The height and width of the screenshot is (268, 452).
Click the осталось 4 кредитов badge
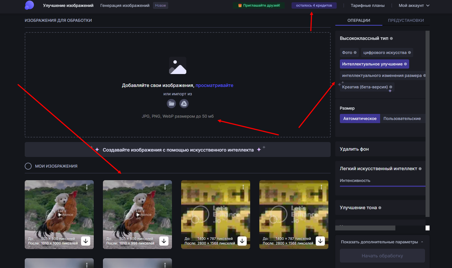(x=314, y=6)
